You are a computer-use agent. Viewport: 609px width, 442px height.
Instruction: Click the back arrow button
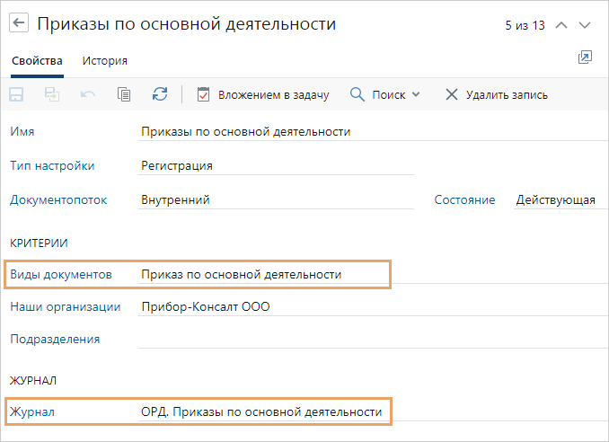[x=19, y=24]
